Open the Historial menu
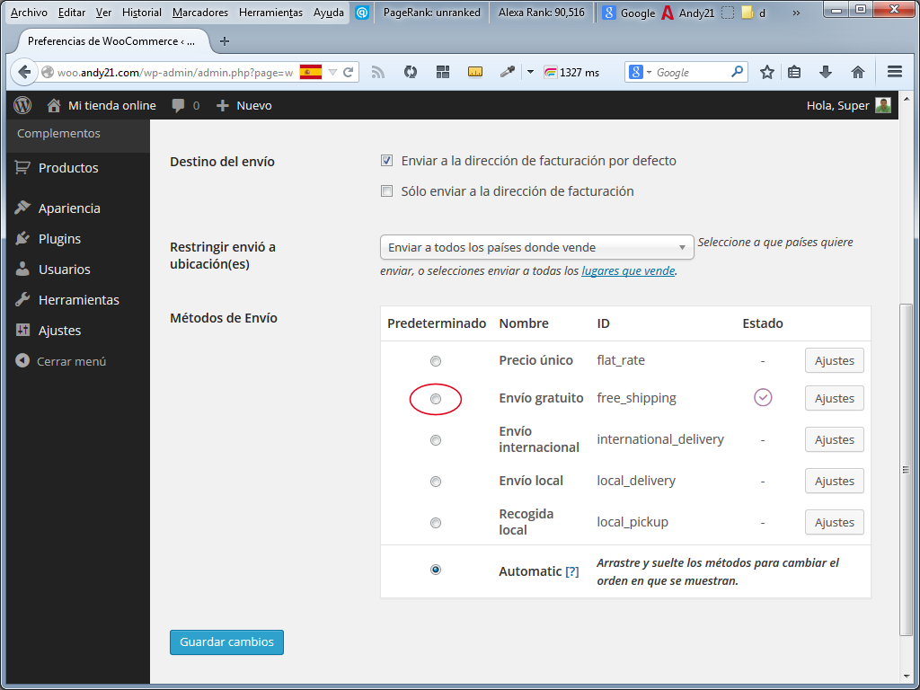The width and height of the screenshot is (920, 690). tap(141, 13)
